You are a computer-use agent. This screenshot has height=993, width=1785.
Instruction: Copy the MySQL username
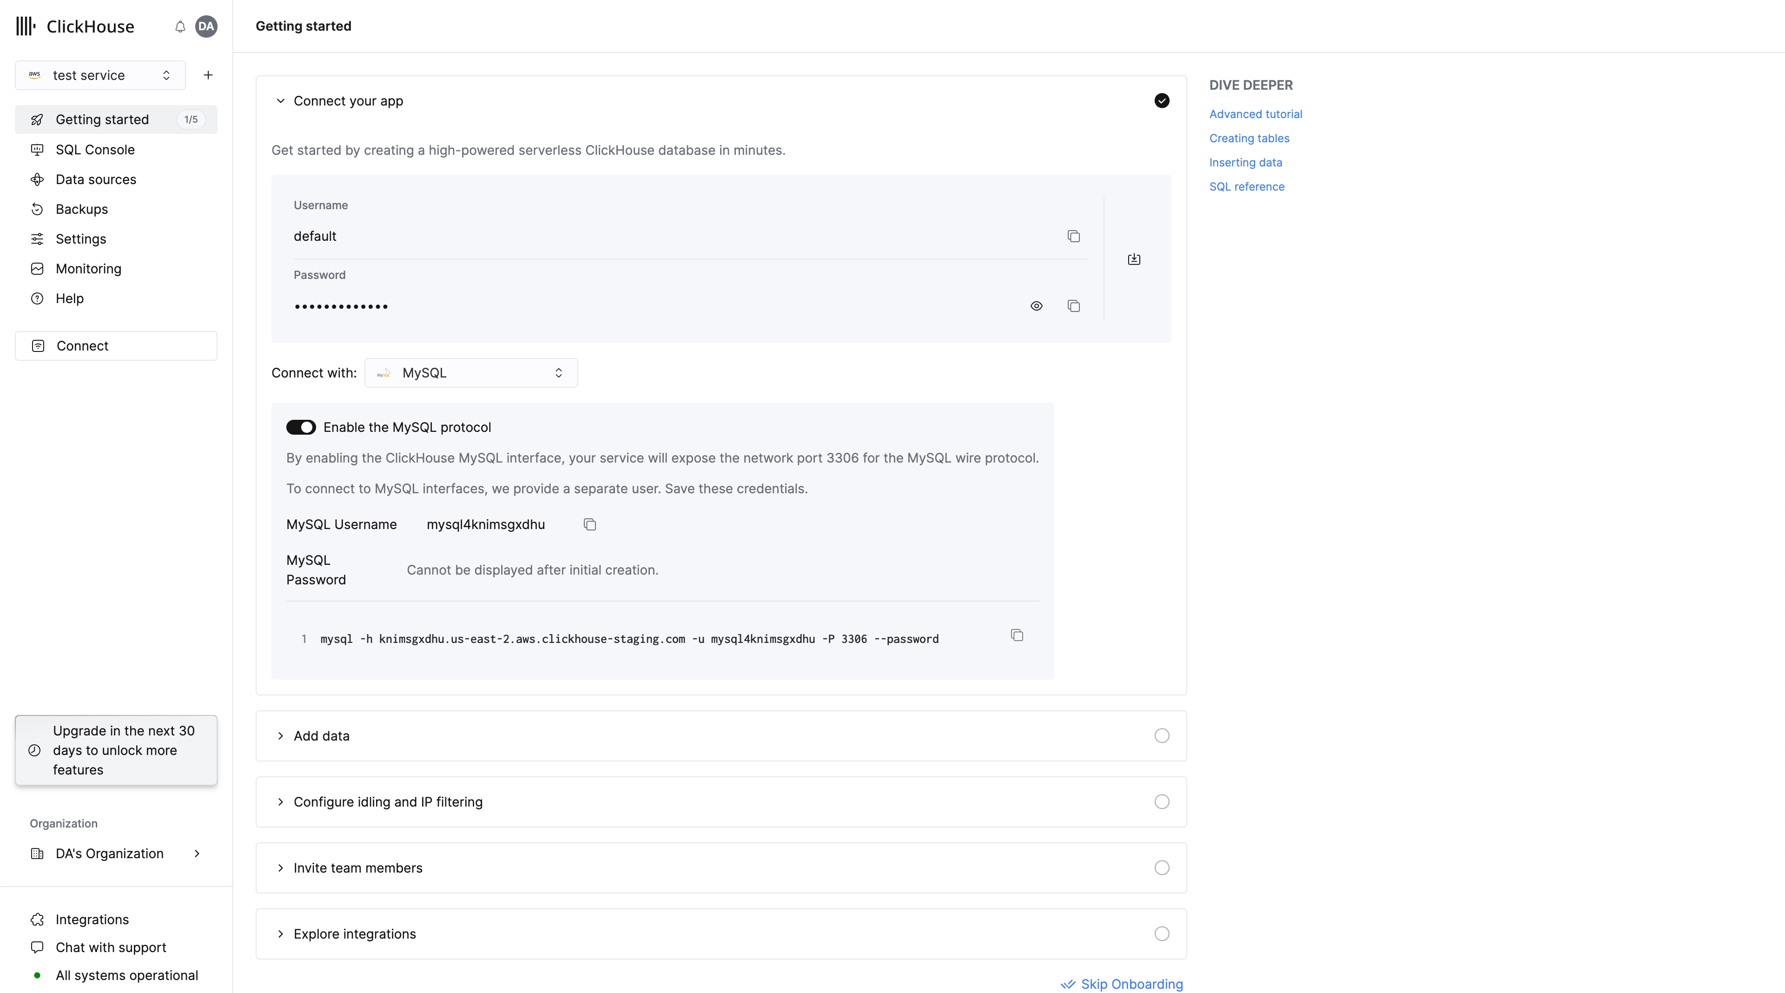pyautogui.click(x=589, y=524)
